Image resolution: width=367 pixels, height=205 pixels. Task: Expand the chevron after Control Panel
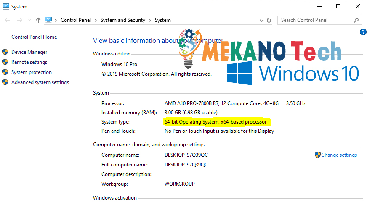point(96,20)
